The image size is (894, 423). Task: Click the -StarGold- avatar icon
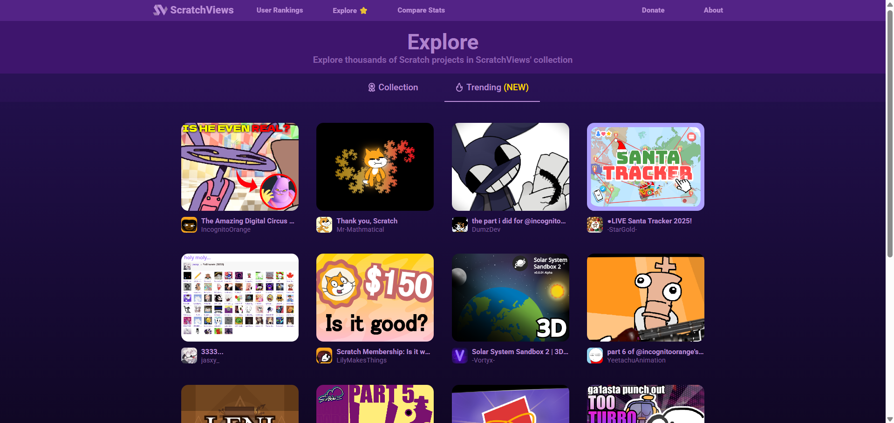(x=595, y=225)
